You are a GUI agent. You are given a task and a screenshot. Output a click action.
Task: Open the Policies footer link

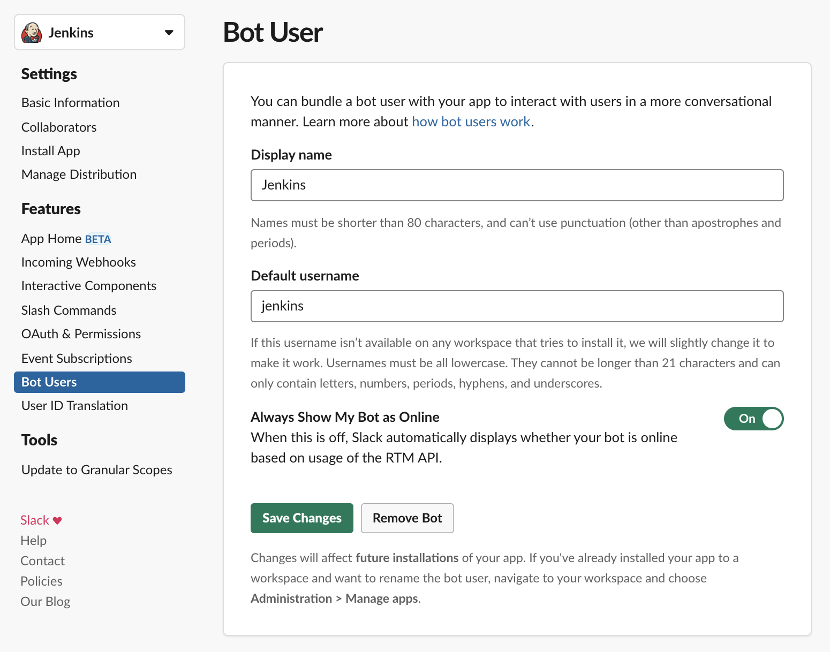pyautogui.click(x=42, y=581)
